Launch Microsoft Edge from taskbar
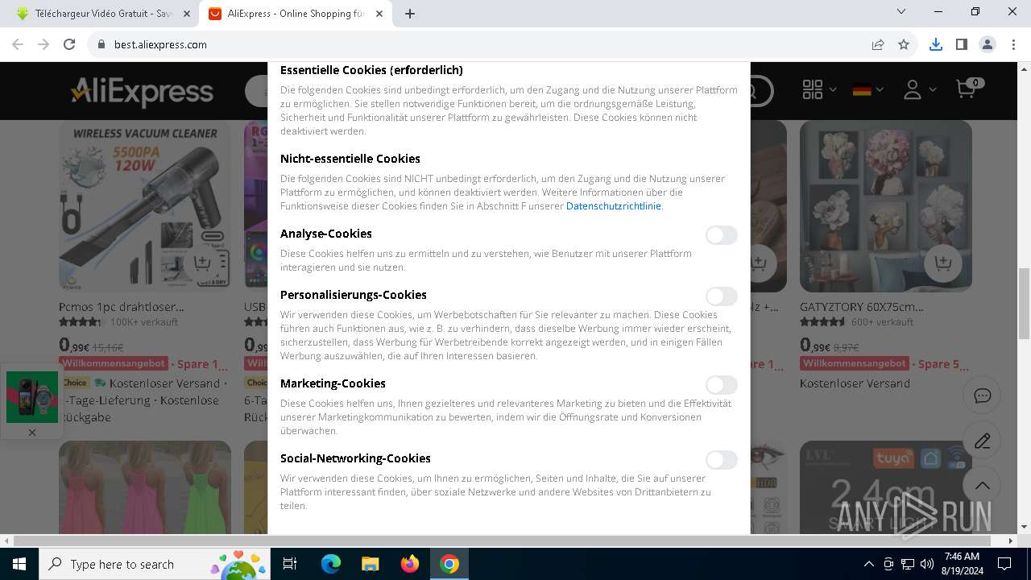Viewport: 1031px width, 580px height. (x=330, y=564)
